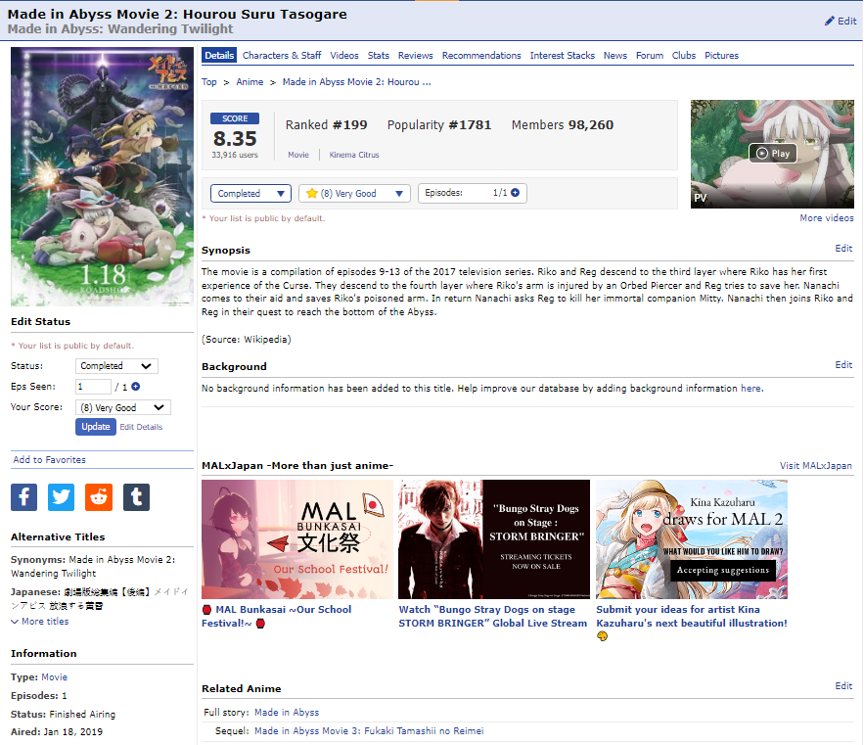Screen dimensions: 864x745
Task: Click Ranked #199 text
Action: click(x=326, y=125)
